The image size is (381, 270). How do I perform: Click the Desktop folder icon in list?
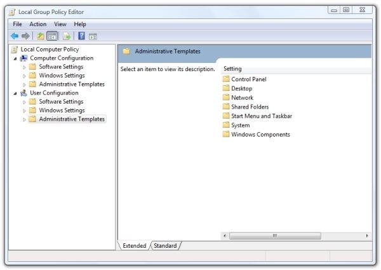pos(226,88)
